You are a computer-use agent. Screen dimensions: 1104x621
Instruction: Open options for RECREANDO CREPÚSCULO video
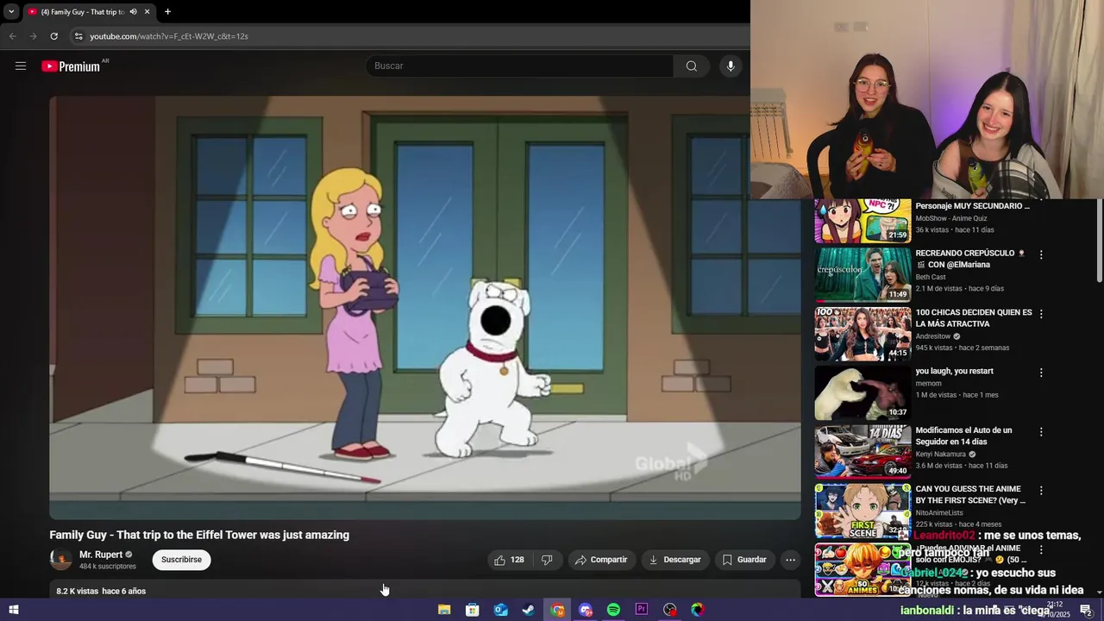click(x=1041, y=254)
